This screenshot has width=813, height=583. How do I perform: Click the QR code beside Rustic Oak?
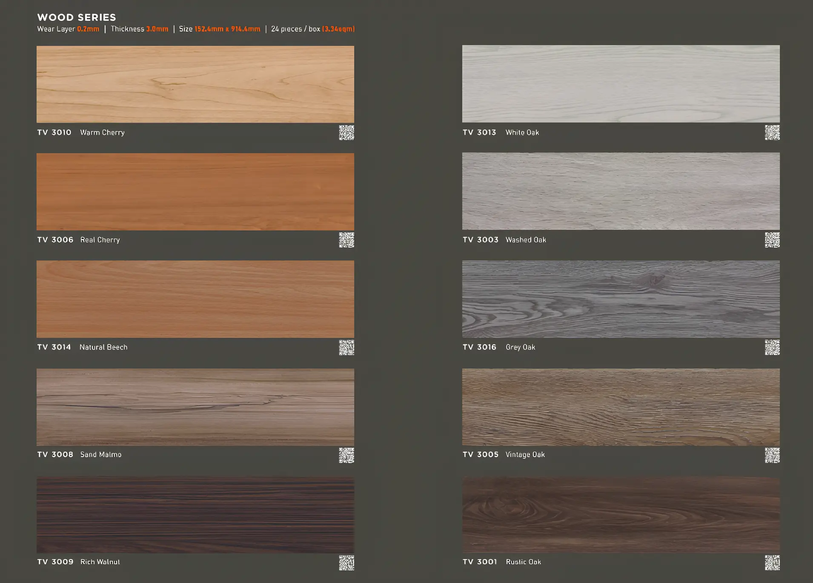[x=772, y=563]
